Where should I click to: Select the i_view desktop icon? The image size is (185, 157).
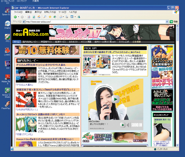point(7,50)
